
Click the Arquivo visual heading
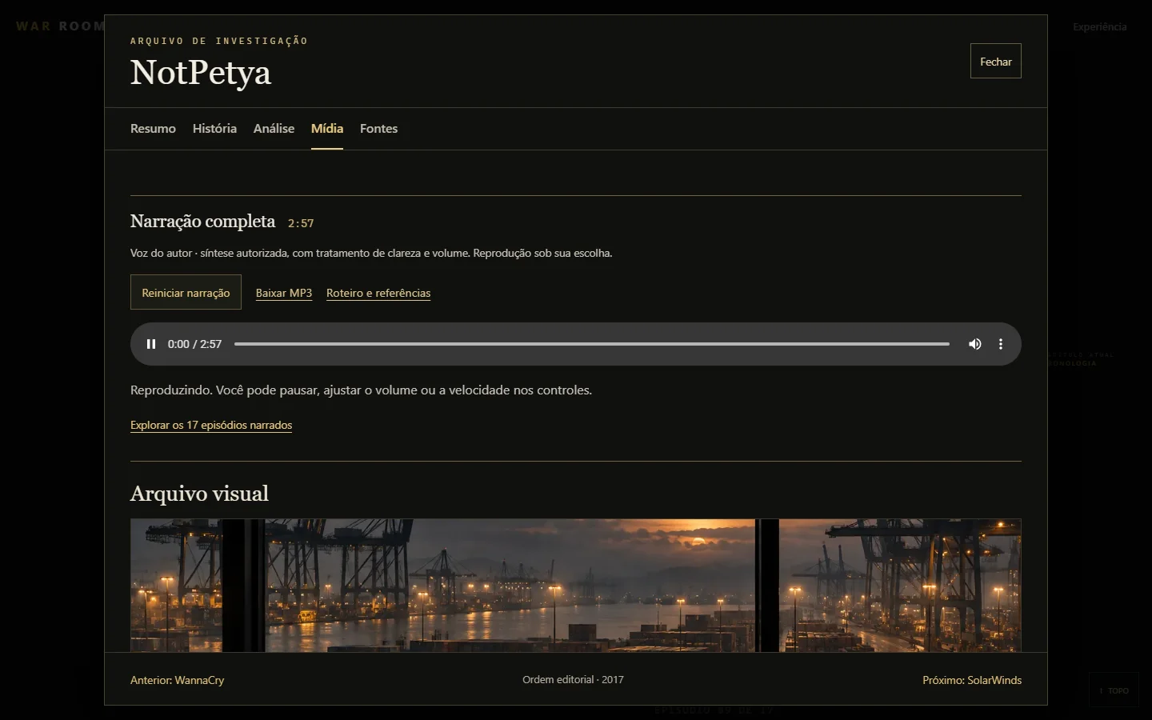pos(199,494)
